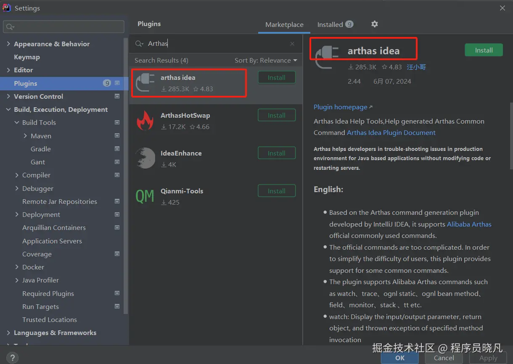The width and height of the screenshot is (513, 364).
Task: Click the project-level icon beside Arquillian Containers
Action: pyautogui.click(x=117, y=227)
